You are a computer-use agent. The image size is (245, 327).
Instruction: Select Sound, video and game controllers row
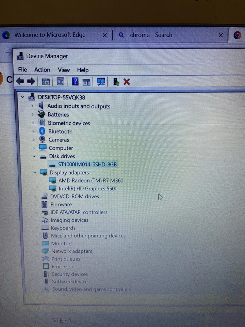click(92, 289)
